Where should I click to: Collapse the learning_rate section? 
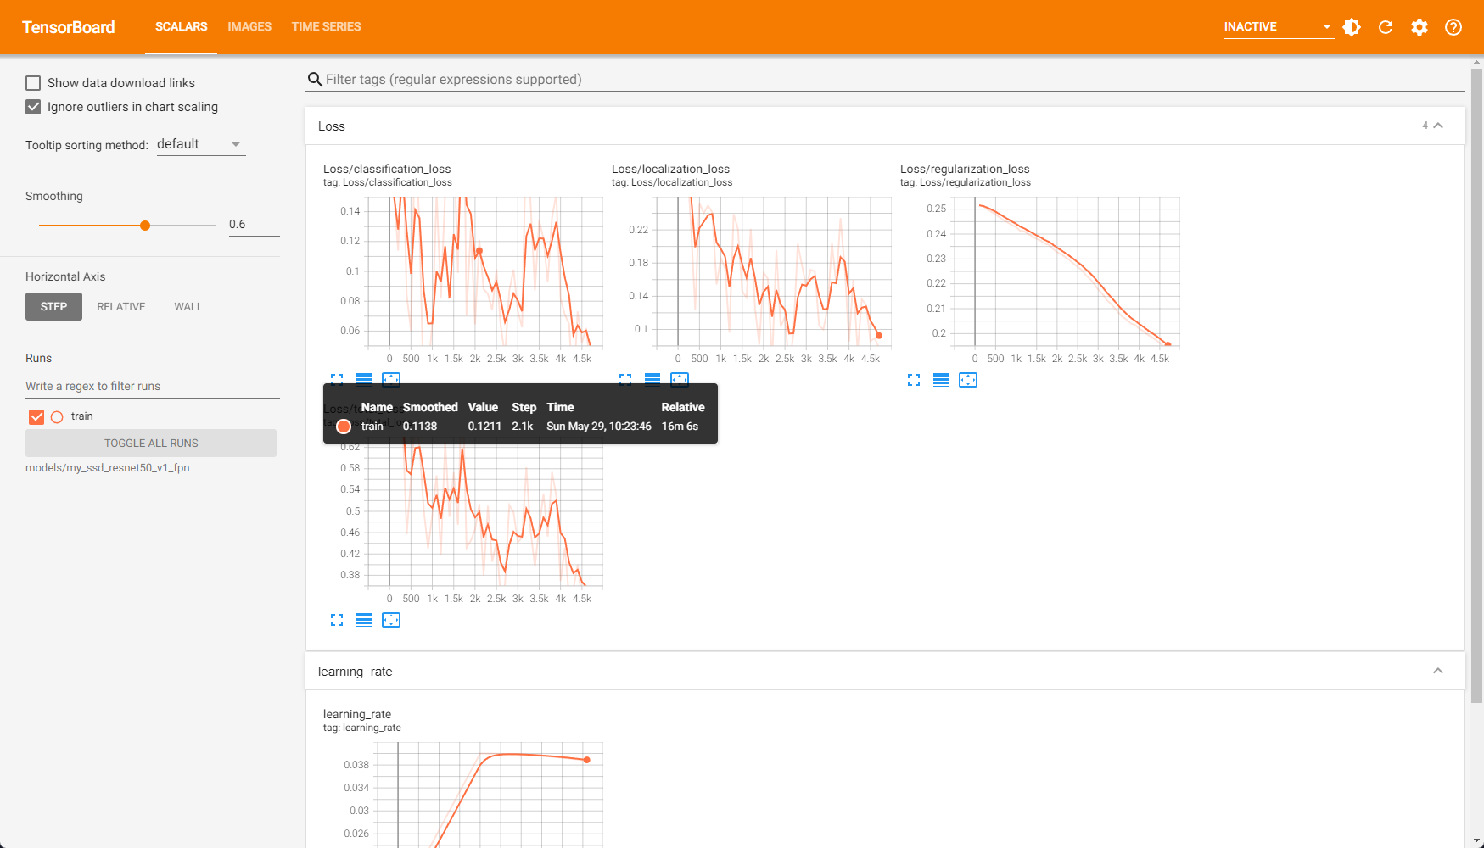pyautogui.click(x=1438, y=671)
